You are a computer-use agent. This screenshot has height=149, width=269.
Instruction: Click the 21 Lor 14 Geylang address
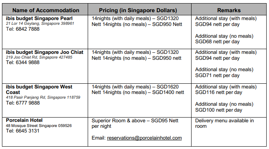point(40,24)
